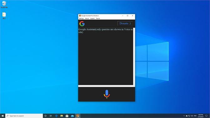Click the vertical scrollbar of the response area
This screenshot has height=118, width=210.
tap(134, 56)
